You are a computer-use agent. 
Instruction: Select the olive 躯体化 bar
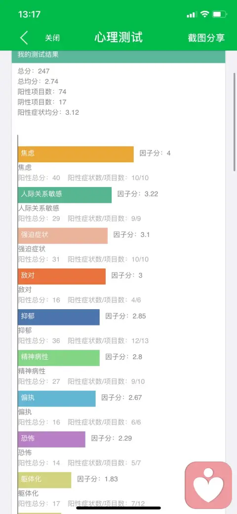click(44, 480)
